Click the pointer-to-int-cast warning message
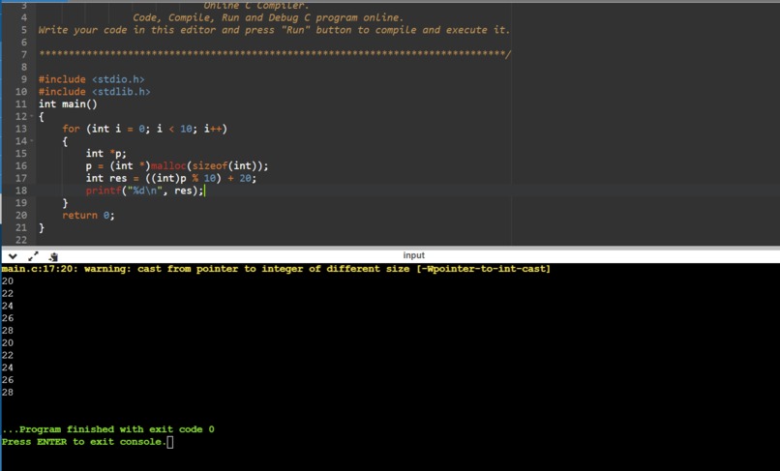 [x=276, y=269]
